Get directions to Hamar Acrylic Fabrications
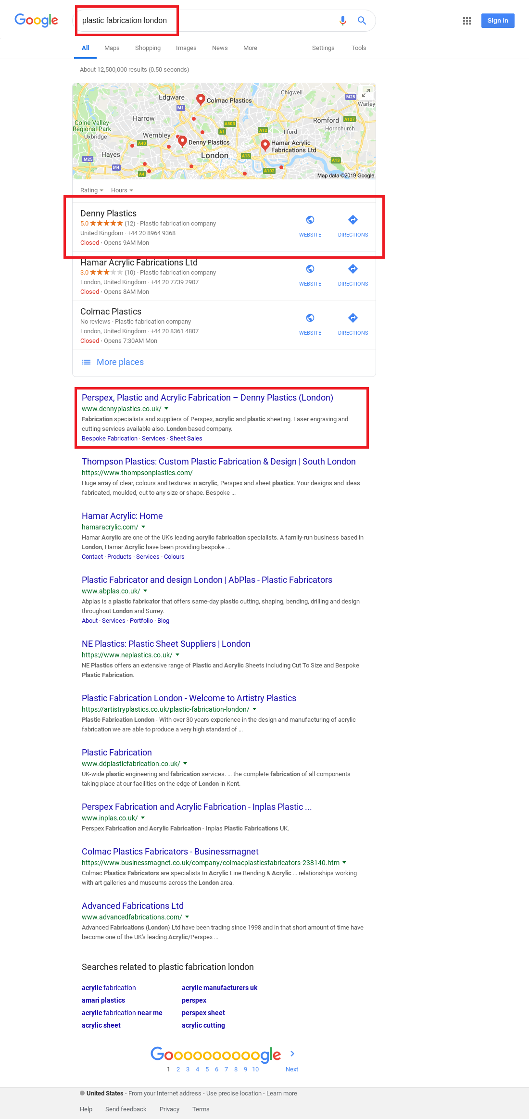529x1119 pixels. 353,269
